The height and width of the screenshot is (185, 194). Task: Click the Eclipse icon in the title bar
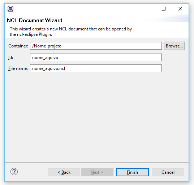(x=10, y=9)
